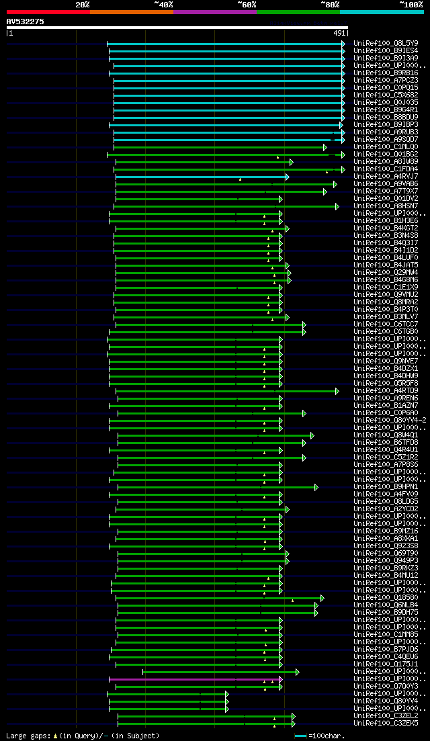The image size is (430, 741).
Task: Select the UniRef100_C5Z1R2 label
Action: pos(386,457)
